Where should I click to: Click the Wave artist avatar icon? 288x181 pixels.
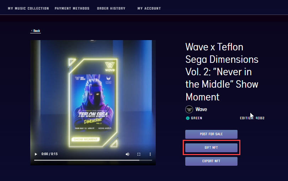click(189, 109)
